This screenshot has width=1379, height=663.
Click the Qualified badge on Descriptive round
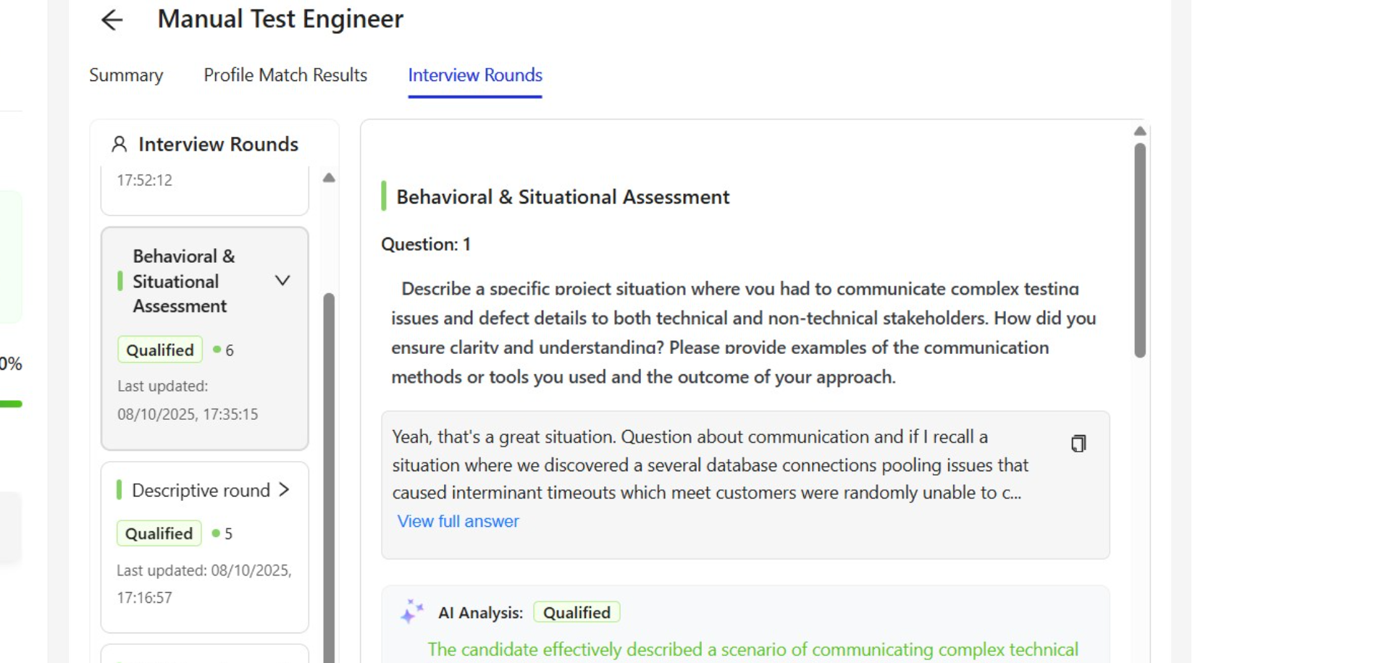(159, 533)
